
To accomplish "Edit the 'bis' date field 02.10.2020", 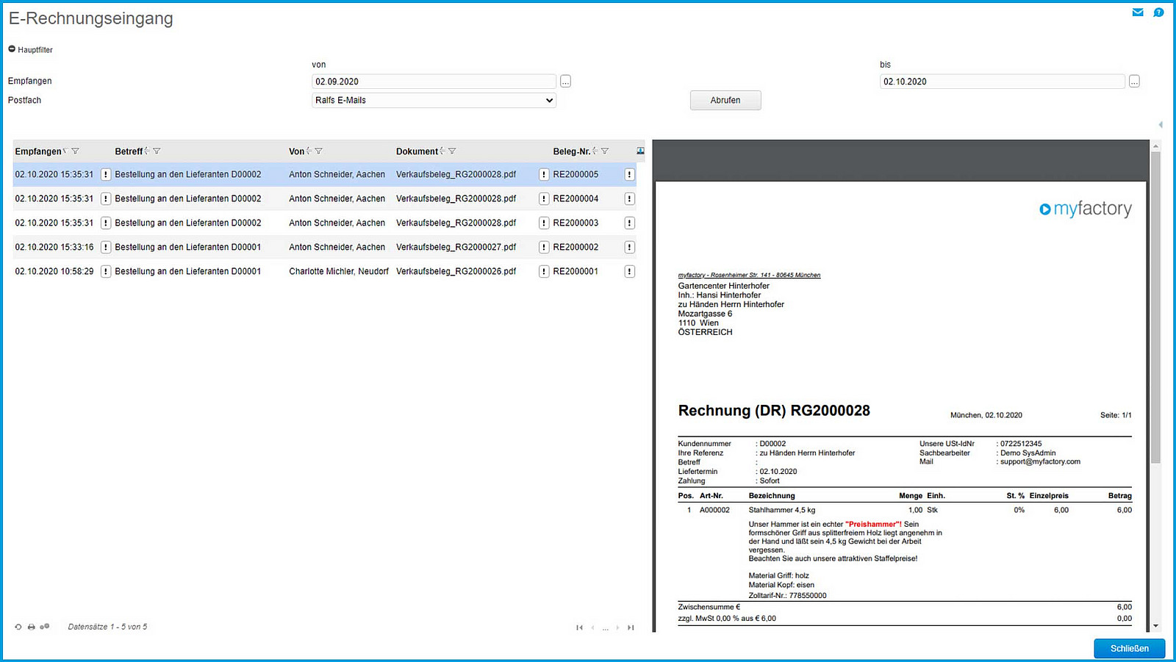I will click(x=1002, y=82).
